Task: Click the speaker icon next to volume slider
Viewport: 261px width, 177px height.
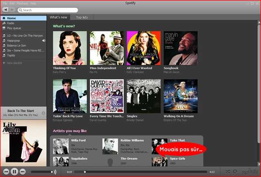Action: coord(55,172)
